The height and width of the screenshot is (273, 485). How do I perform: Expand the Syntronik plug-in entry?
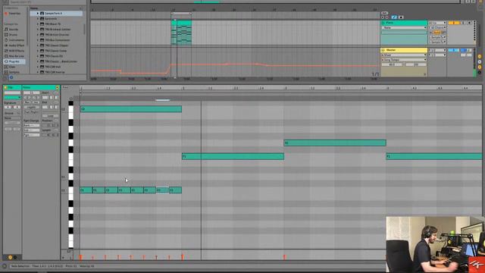[x=38, y=18]
